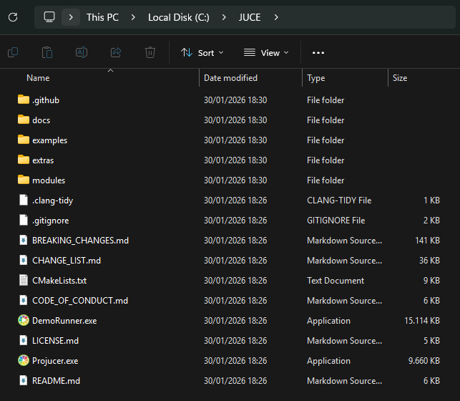Select the modules folder
Screen dimensions: 460x401
click(x=49, y=180)
